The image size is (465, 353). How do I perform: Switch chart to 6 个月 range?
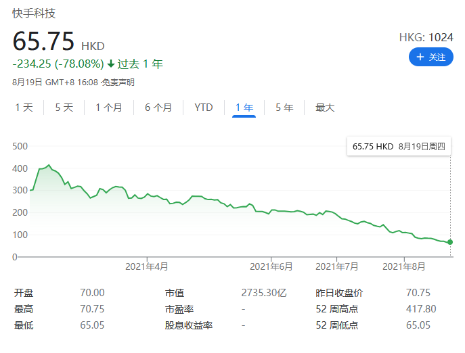pos(158,108)
